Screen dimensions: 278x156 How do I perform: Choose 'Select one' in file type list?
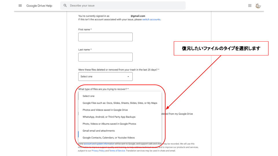click(x=89, y=96)
